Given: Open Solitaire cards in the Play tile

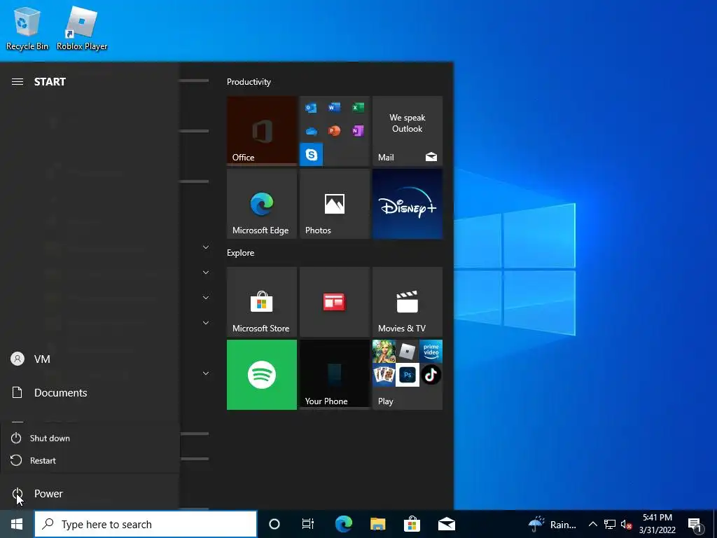Looking at the screenshot, I should point(384,375).
